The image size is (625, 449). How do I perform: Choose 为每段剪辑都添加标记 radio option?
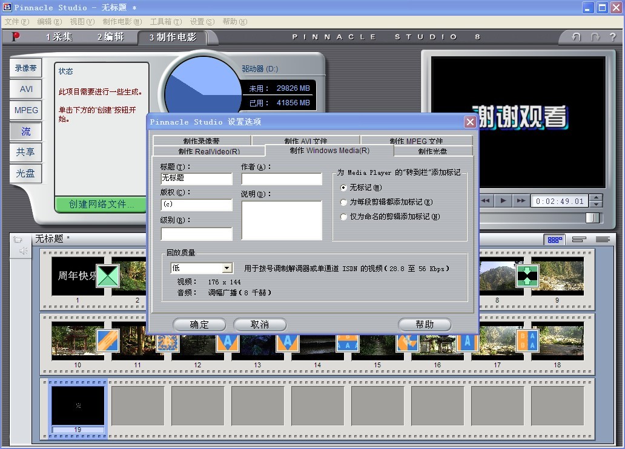click(x=344, y=202)
